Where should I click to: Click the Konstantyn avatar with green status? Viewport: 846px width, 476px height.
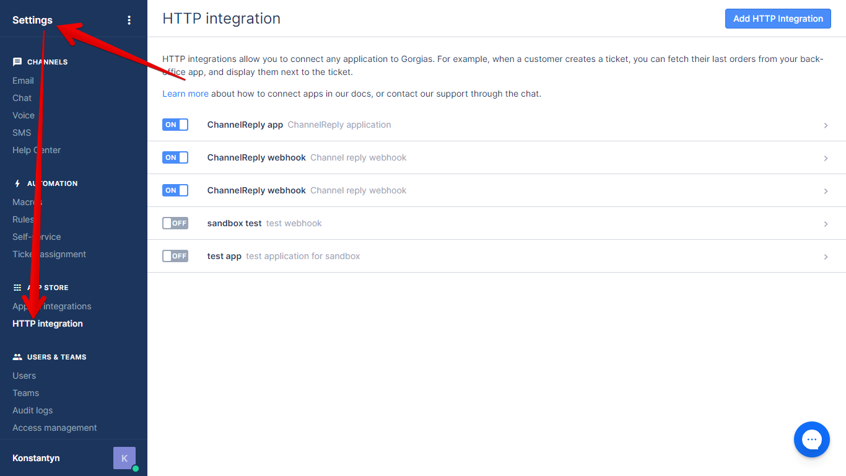tap(124, 458)
